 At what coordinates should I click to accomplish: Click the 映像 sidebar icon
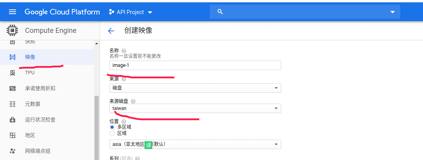point(12,57)
